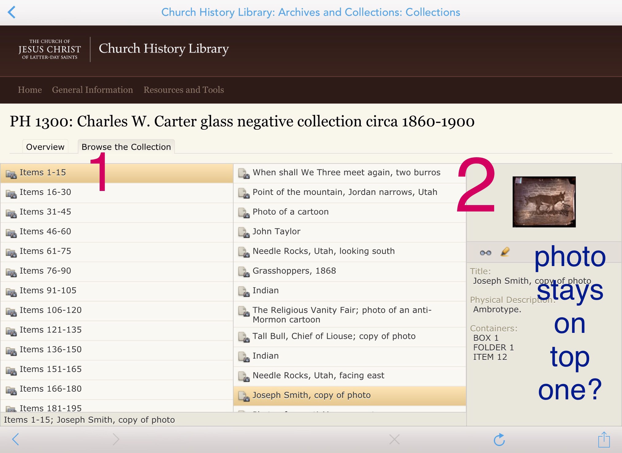The height and width of the screenshot is (453, 622).
Task: Click the burro photo thumbnail
Action: click(544, 202)
